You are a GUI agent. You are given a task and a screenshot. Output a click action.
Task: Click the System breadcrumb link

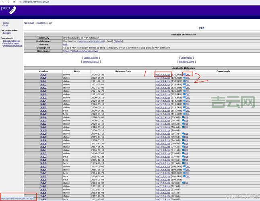[x=41, y=23]
